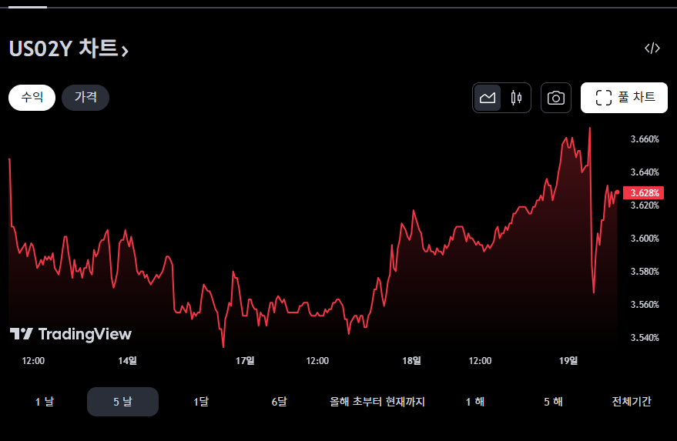Take a chart snapshot with camera icon
677x441 pixels.
pyautogui.click(x=555, y=98)
